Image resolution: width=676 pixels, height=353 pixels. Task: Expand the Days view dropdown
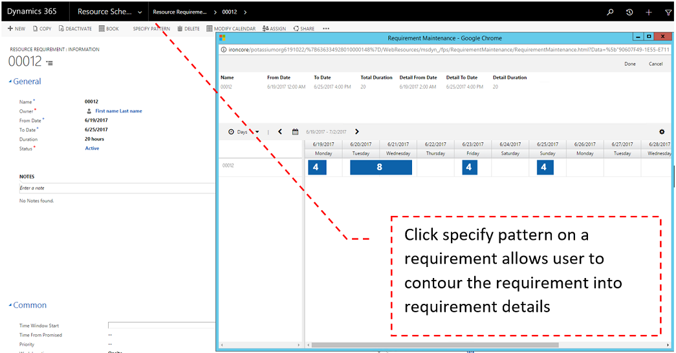(x=243, y=132)
